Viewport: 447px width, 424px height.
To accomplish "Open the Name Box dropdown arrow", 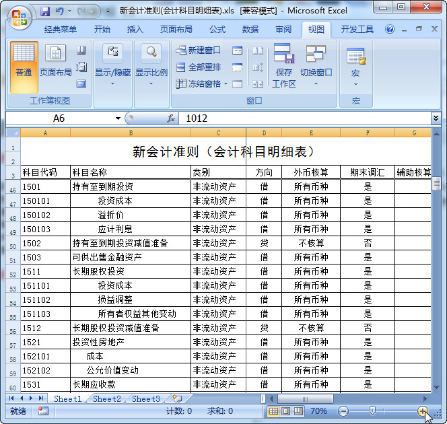I will [x=118, y=118].
